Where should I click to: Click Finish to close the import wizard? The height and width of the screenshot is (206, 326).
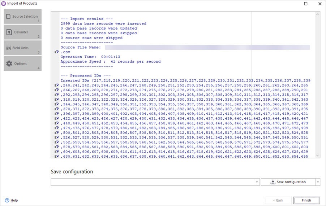[306, 200]
